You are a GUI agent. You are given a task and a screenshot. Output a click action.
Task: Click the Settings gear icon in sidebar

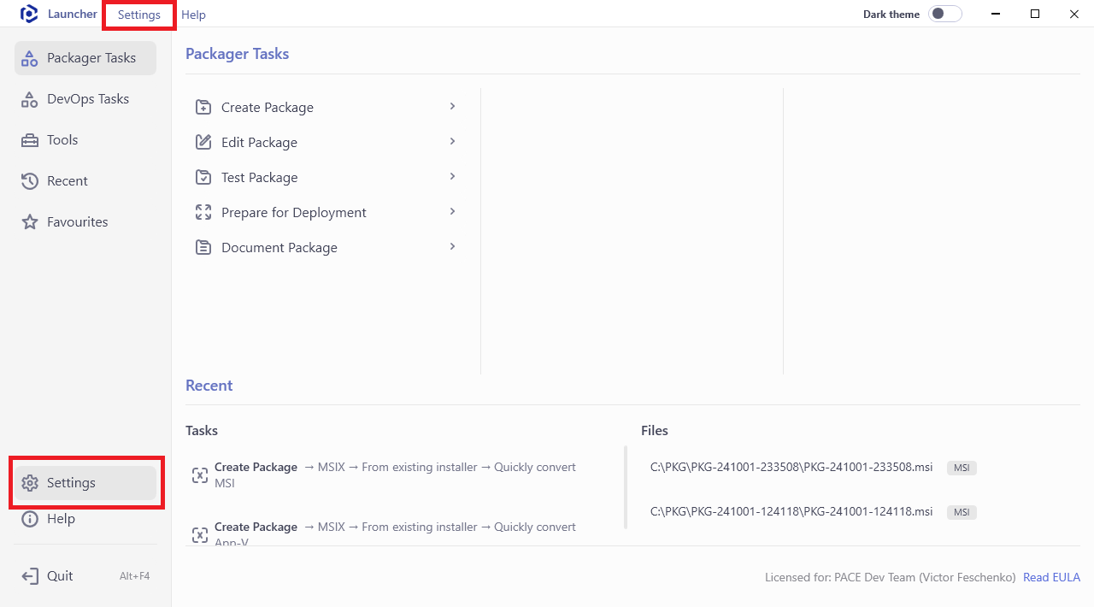[30, 483]
